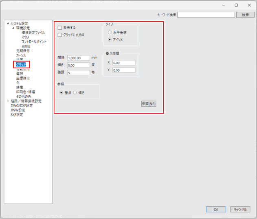The height and width of the screenshot is (219, 257).
Task: Choose 傾き in the 参照 group
Action: click(75, 93)
